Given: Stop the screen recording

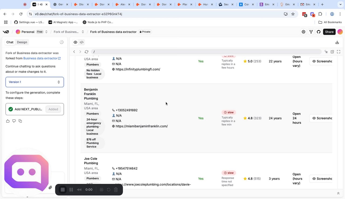Looking at the screenshot, I should pyautogui.click(x=63, y=190).
